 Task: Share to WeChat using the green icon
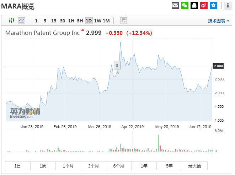pos(185,6)
